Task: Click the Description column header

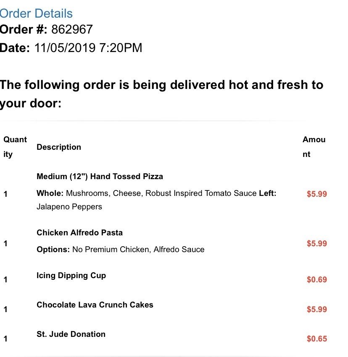Action: [x=59, y=147]
